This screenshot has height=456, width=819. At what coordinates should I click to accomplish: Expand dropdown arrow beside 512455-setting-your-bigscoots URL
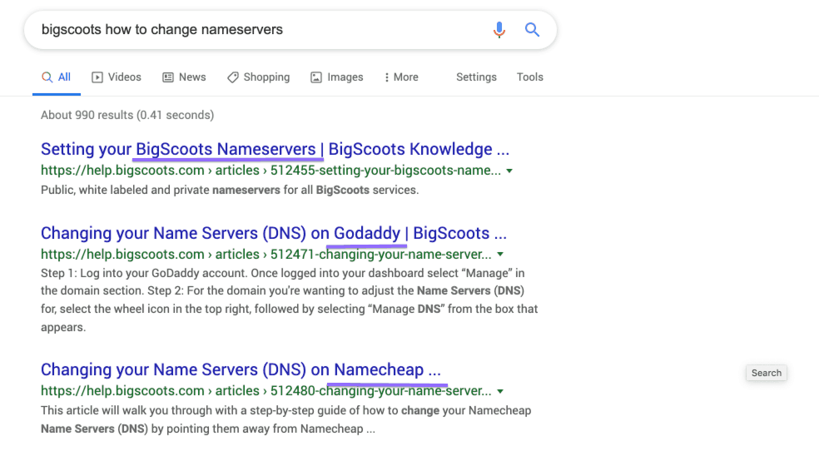(x=509, y=171)
